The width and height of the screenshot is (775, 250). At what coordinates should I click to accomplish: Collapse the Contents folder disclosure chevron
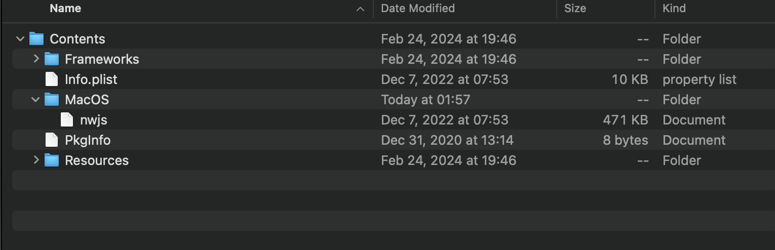20,39
